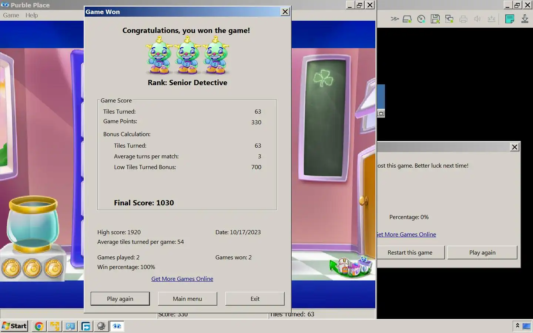Click the hard disk device icon
Screen dimensions: 533x333
(407, 19)
